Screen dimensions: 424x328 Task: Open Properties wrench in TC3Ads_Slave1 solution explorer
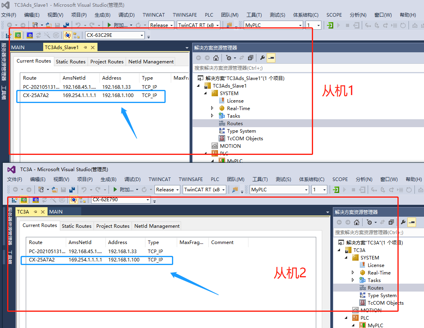(x=262, y=58)
